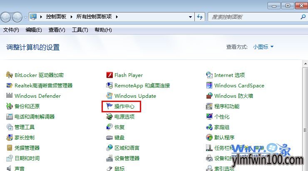The height and width of the screenshot is (171, 308).
Task: Click the Internet 选项 icon
Action: pos(209,75)
